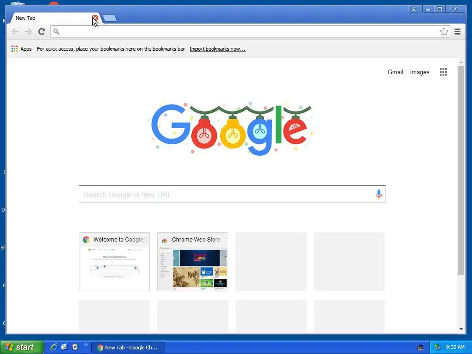Open a new tab with the tab button

tap(110, 18)
